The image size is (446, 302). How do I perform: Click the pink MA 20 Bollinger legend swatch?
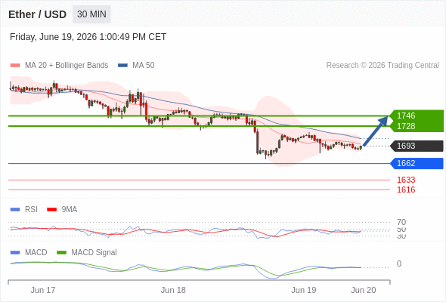[15, 66]
